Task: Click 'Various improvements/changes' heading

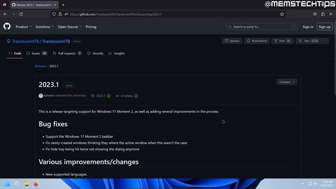Action: (x=89, y=162)
